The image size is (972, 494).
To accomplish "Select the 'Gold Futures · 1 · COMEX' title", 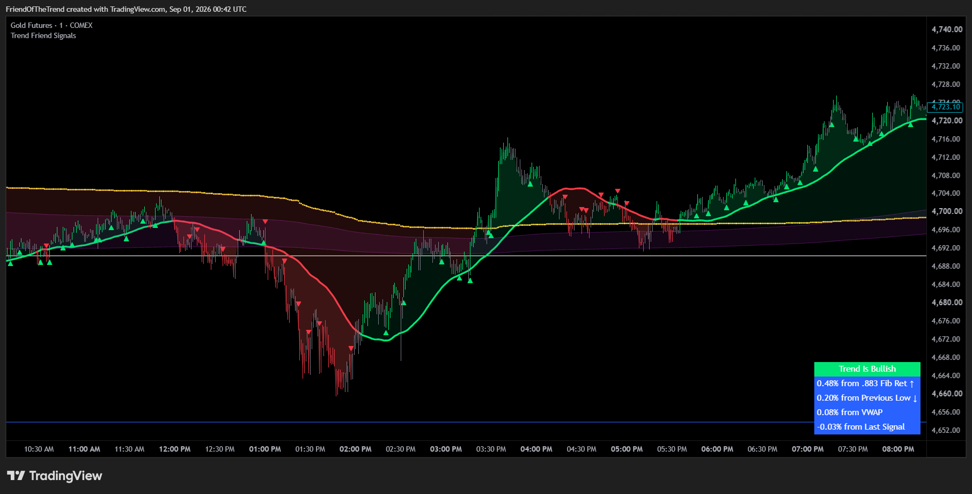I will tap(51, 25).
